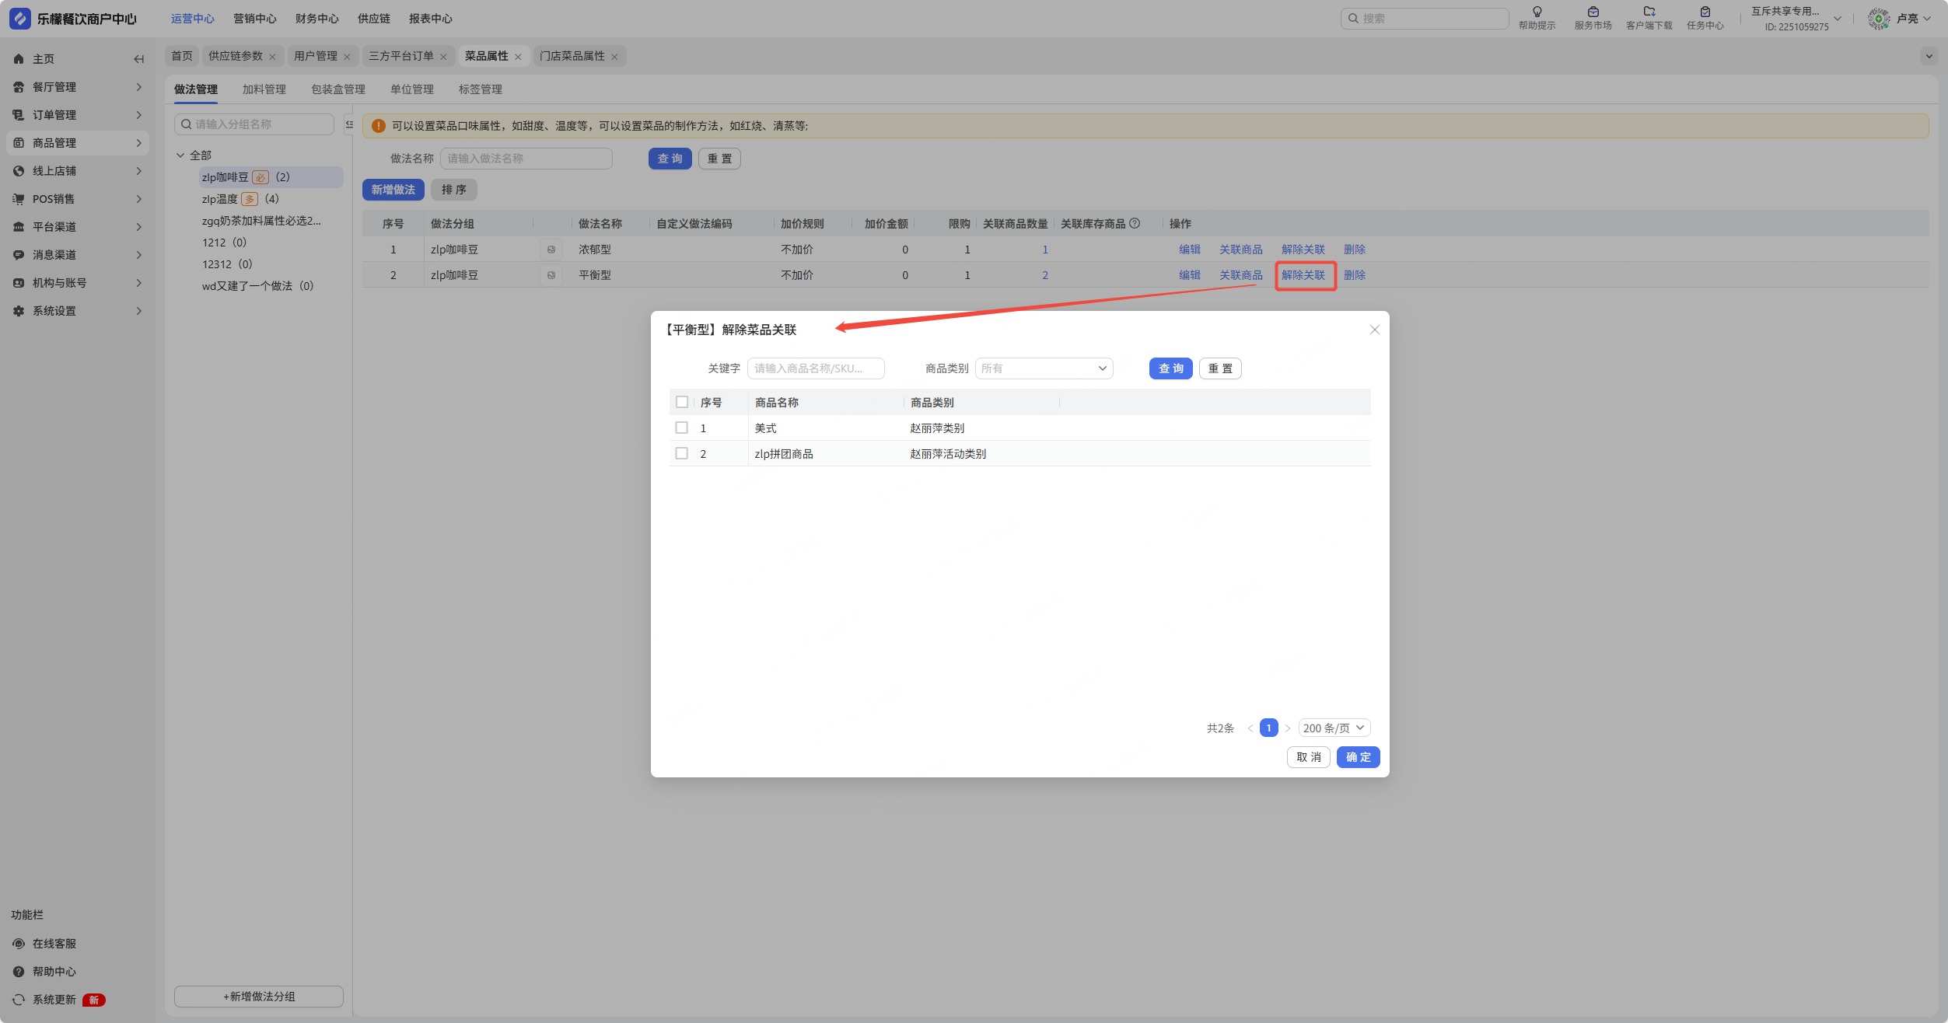Tick the checkbox for zlp拼团商品 row
1948x1023 pixels.
point(682,453)
